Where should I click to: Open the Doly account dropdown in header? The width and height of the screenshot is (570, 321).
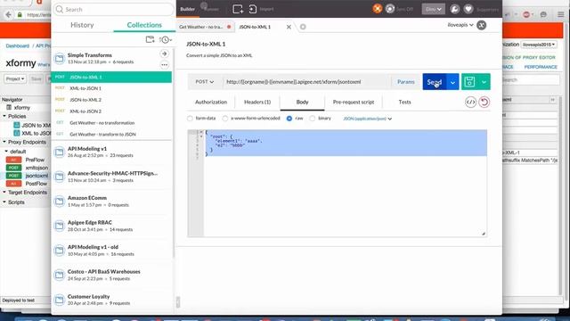(434, 9)
